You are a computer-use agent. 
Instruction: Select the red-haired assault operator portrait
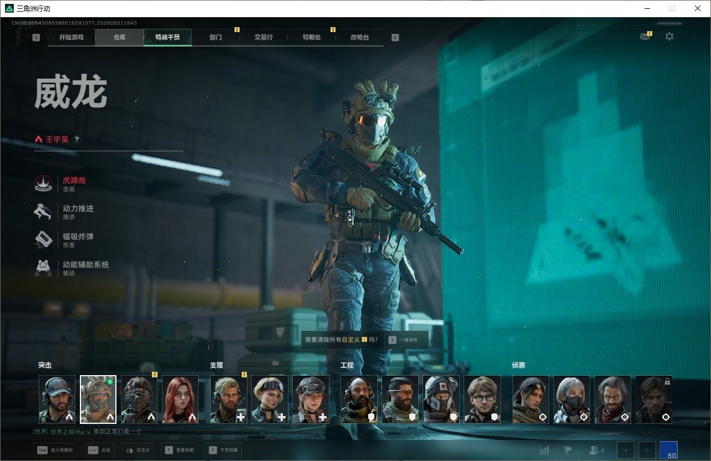click(x=180, y=399)
